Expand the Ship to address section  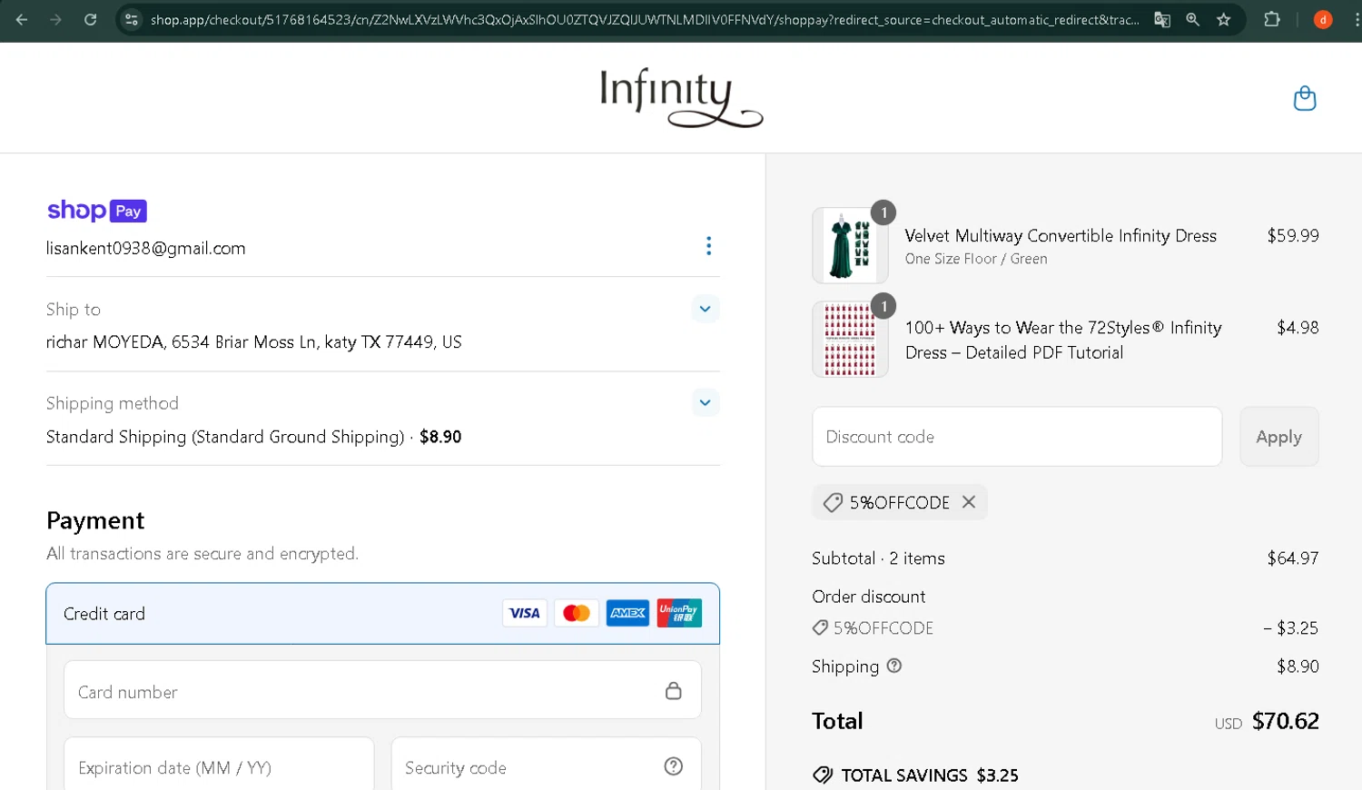[x=706, y=309]
